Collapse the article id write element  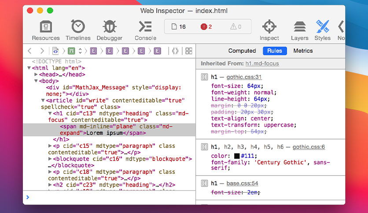(43, 100)
